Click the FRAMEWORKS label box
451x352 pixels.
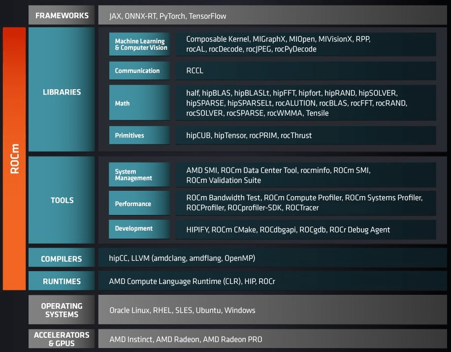(x=62, y=15)
